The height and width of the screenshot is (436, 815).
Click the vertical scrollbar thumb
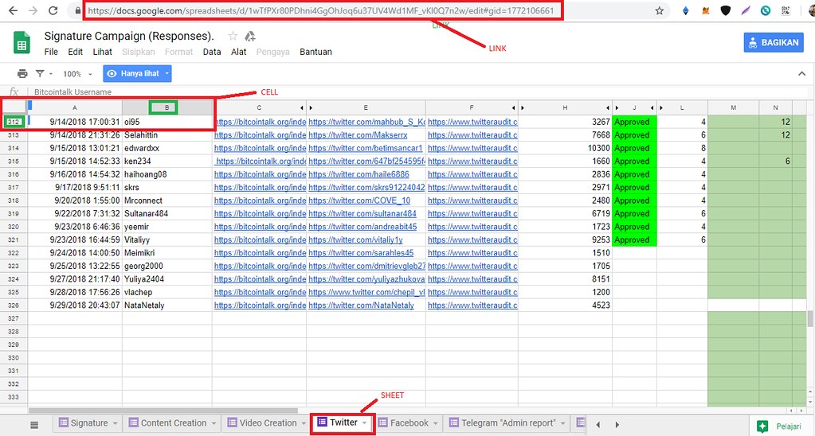point(810,319)
